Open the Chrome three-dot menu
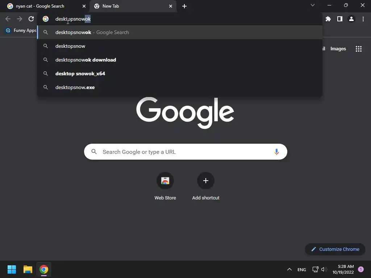371x278 pixels. (363, 19)
